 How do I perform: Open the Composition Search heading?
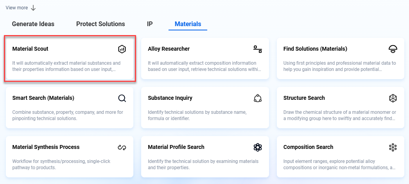[308, 147]
